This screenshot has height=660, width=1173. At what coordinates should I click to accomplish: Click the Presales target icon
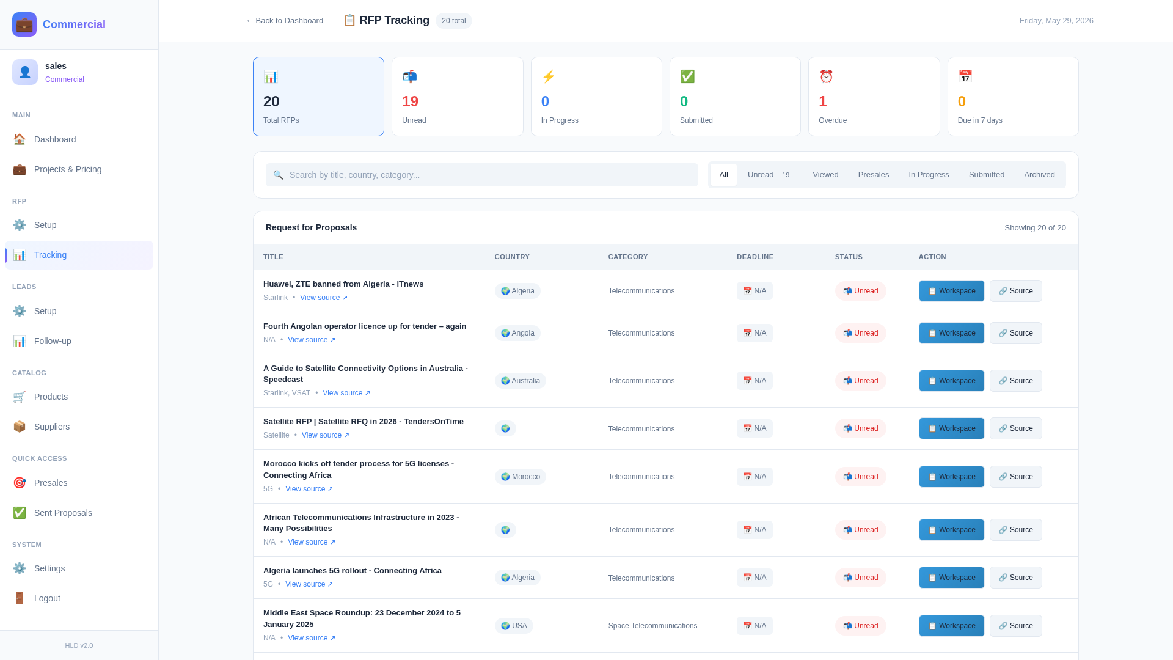20,483
